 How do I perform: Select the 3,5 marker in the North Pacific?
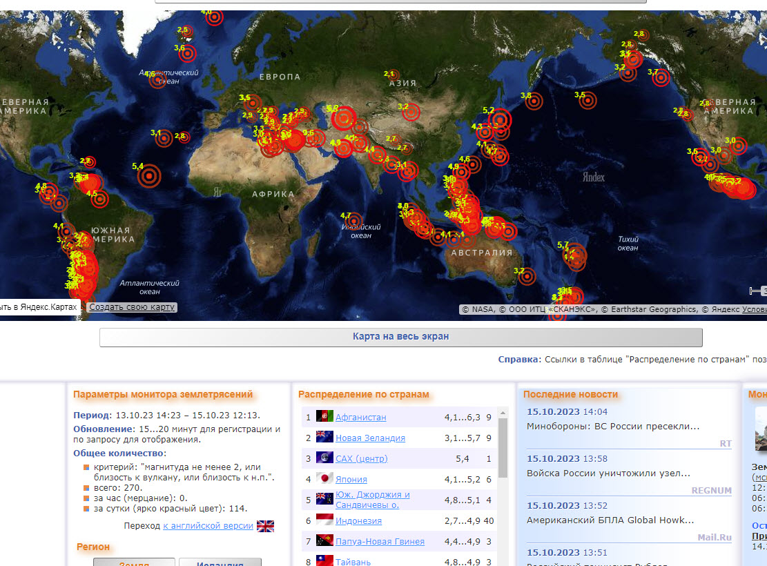(588, 100)
